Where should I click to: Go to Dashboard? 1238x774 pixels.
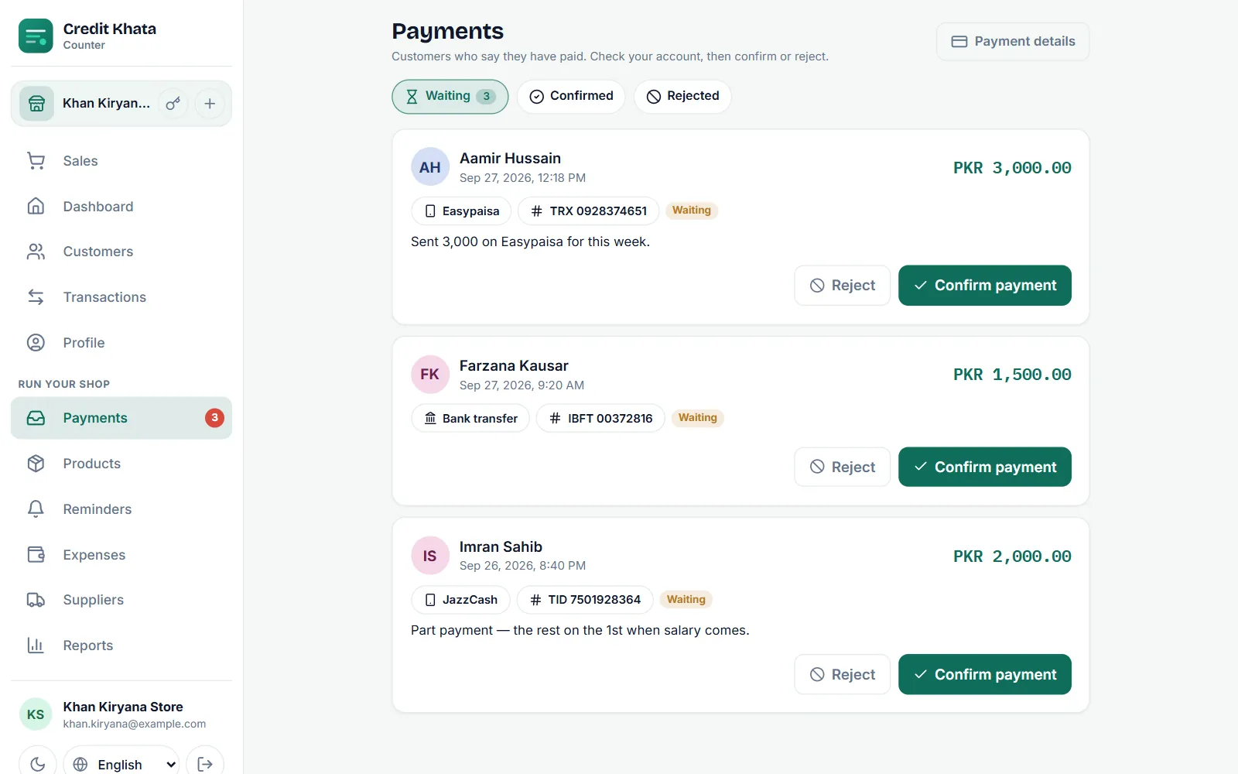(x=121, y=207)
